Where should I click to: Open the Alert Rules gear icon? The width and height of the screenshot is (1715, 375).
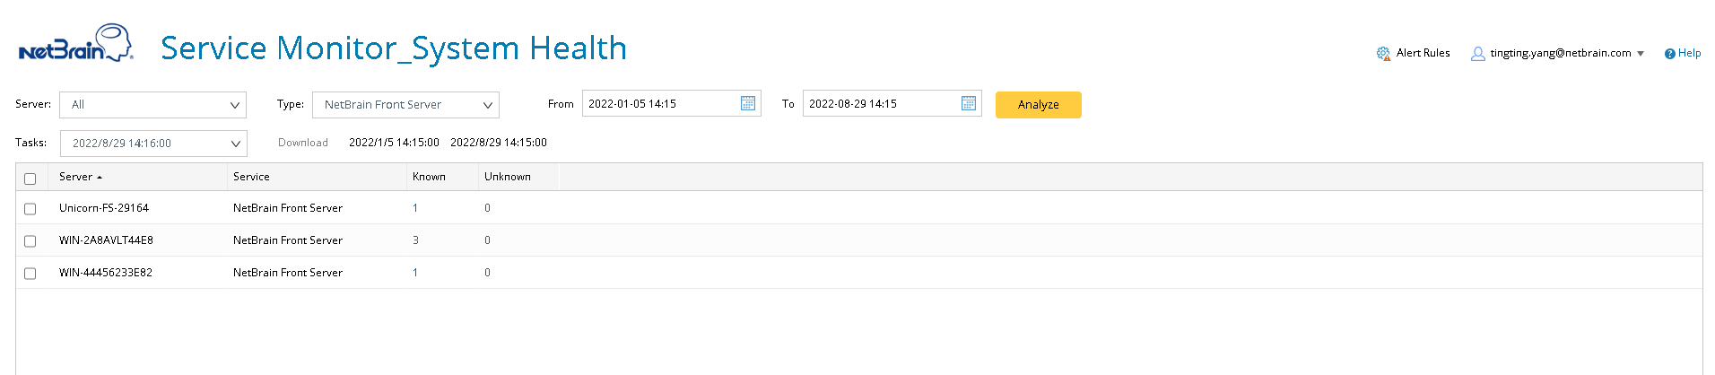(1383, 54)
